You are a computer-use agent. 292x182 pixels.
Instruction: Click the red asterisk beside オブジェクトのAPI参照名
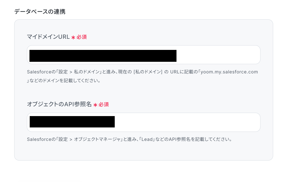click(x=95, y=105)
